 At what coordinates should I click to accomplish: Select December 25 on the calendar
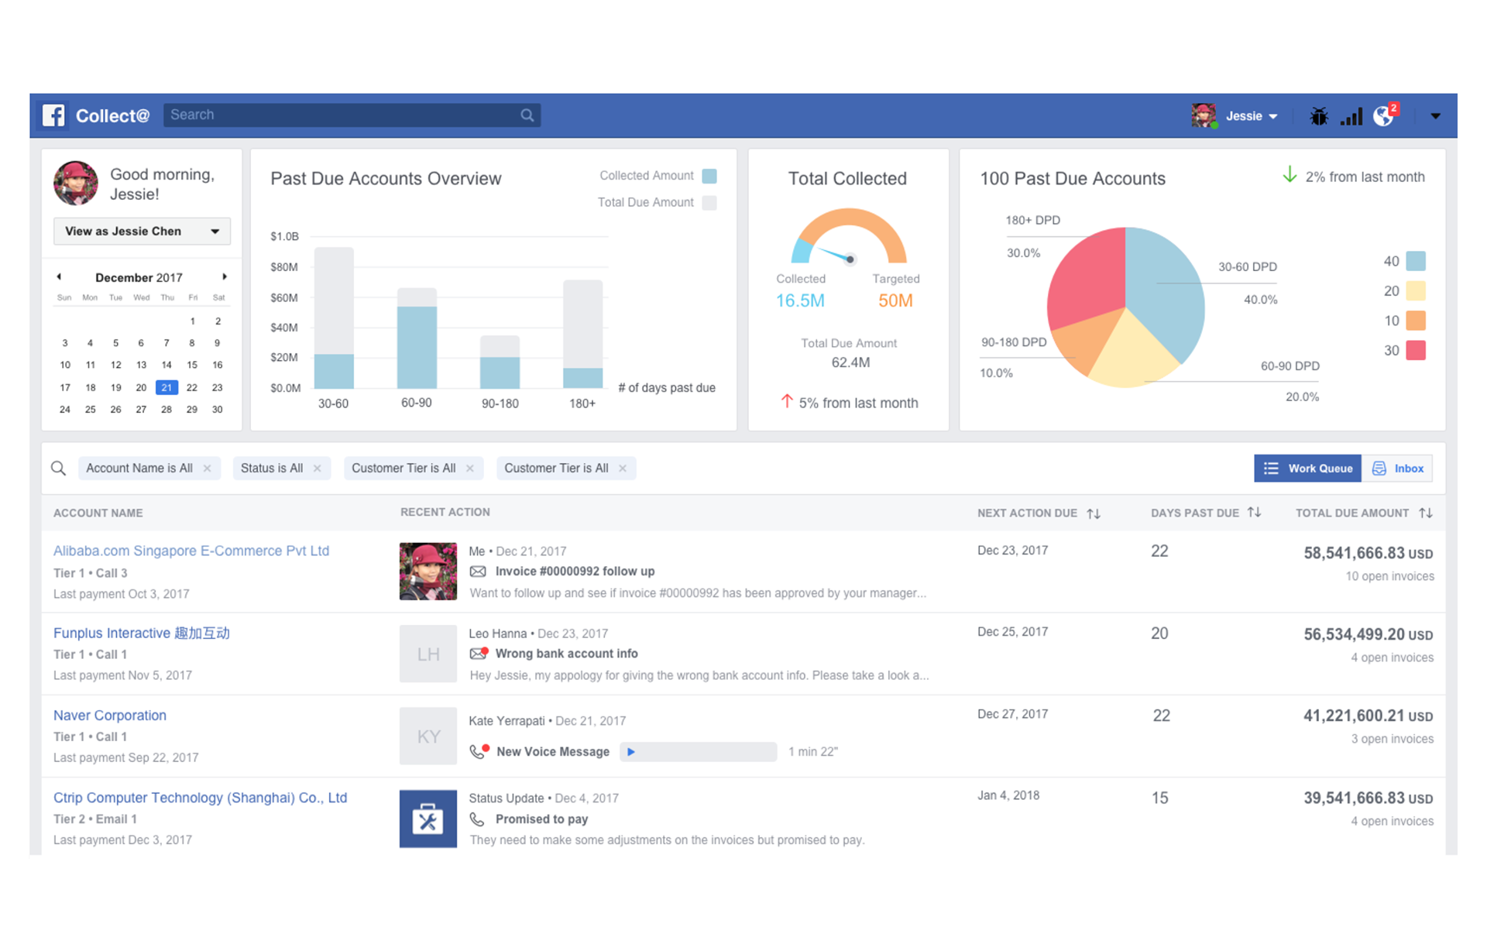click(x=91, y=409)
